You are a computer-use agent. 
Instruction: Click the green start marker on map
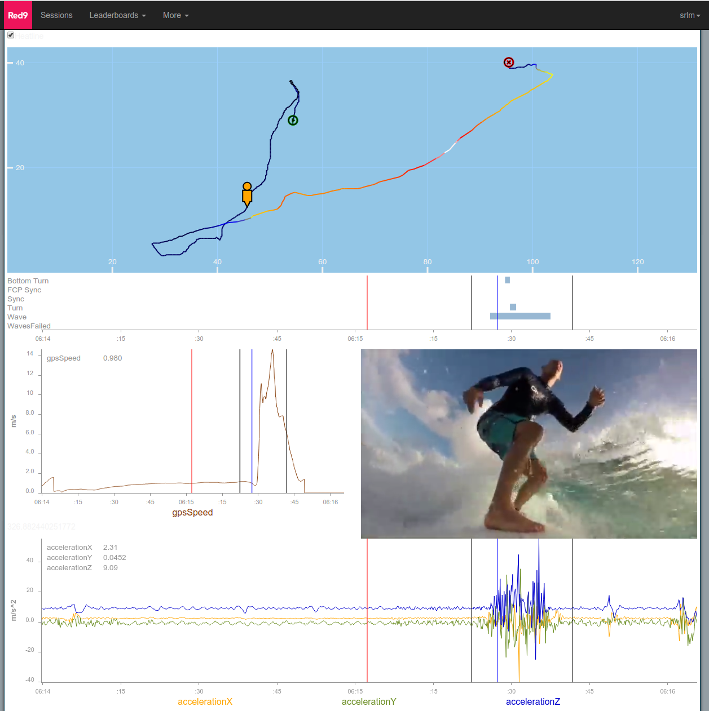coord(293,121)
